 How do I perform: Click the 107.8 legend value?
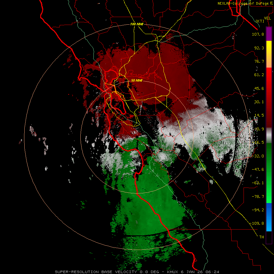258,34
